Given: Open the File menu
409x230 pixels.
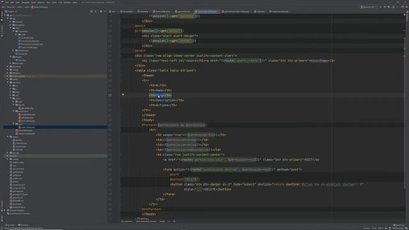Looking at the screenshot, I should coord(7,3).
